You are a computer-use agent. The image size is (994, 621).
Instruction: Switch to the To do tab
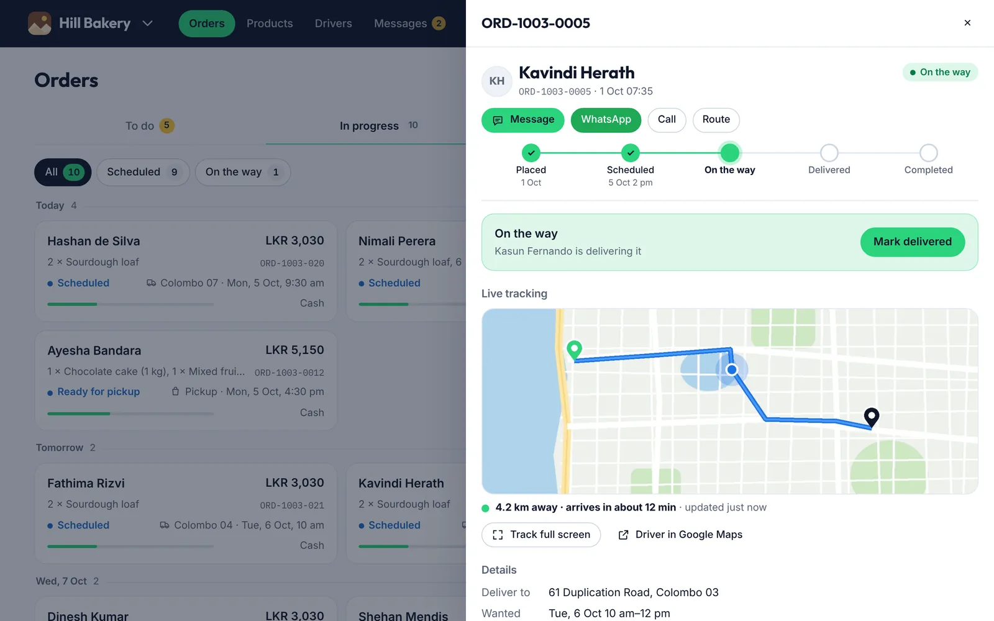pyautogui.click(x=150, y=126)
